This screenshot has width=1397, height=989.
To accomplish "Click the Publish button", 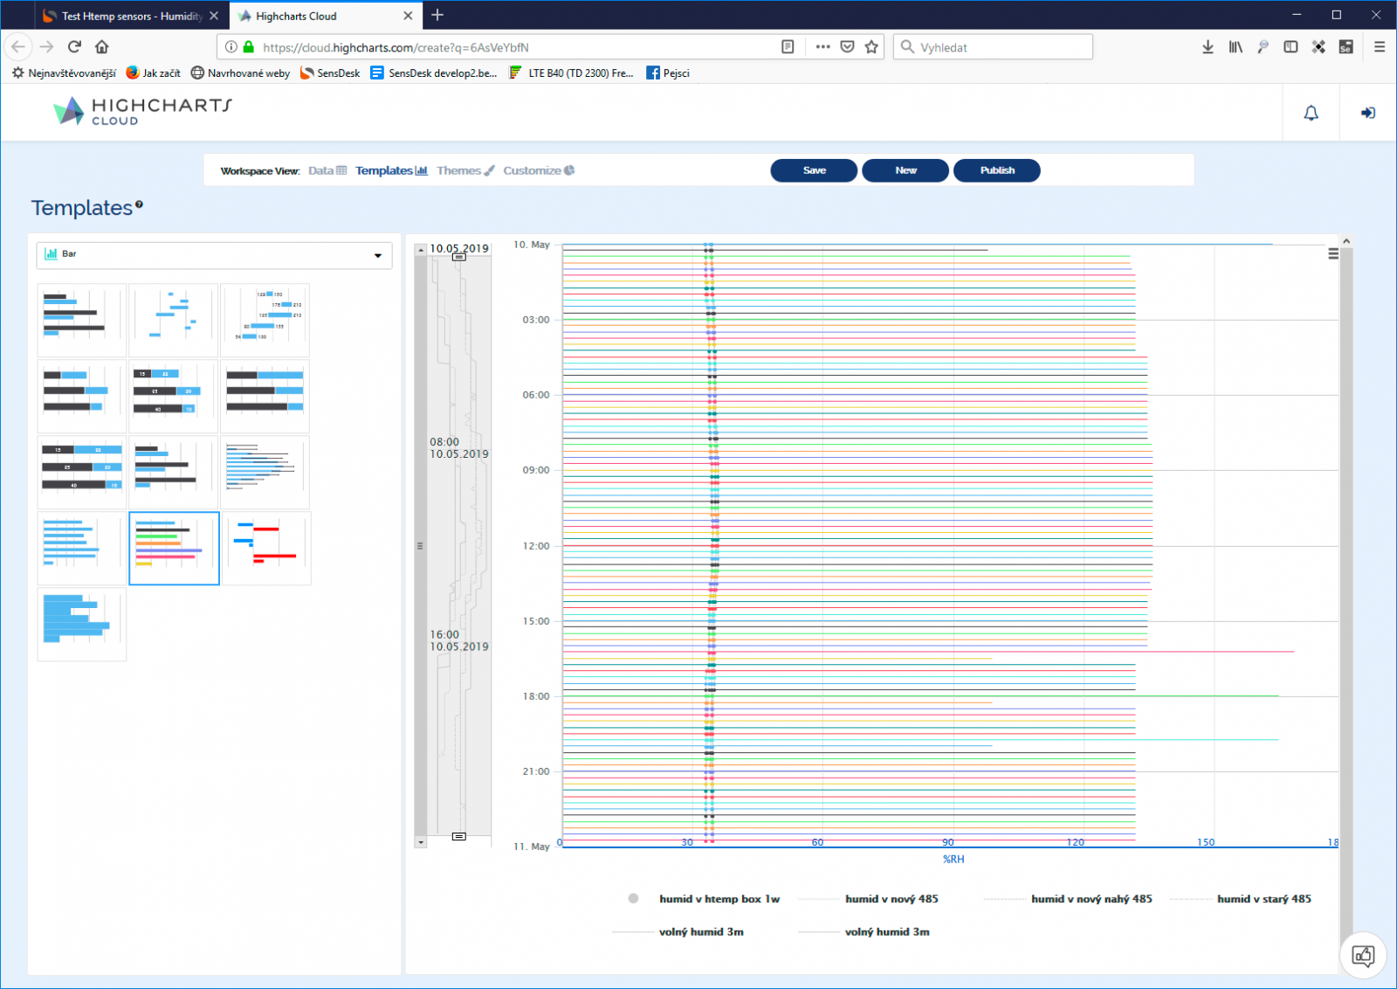I will (997, 170).
